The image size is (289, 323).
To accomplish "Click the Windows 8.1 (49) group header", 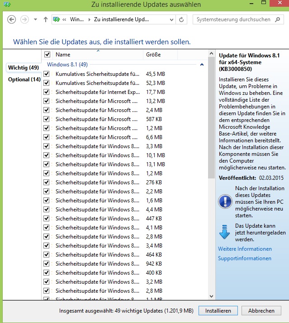I will click(67, 65).
